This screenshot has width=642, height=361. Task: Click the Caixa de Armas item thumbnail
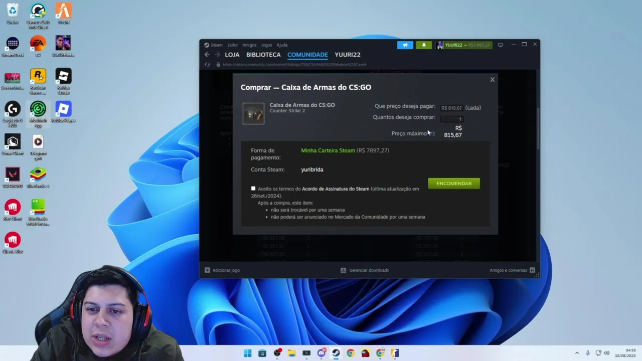253,114
